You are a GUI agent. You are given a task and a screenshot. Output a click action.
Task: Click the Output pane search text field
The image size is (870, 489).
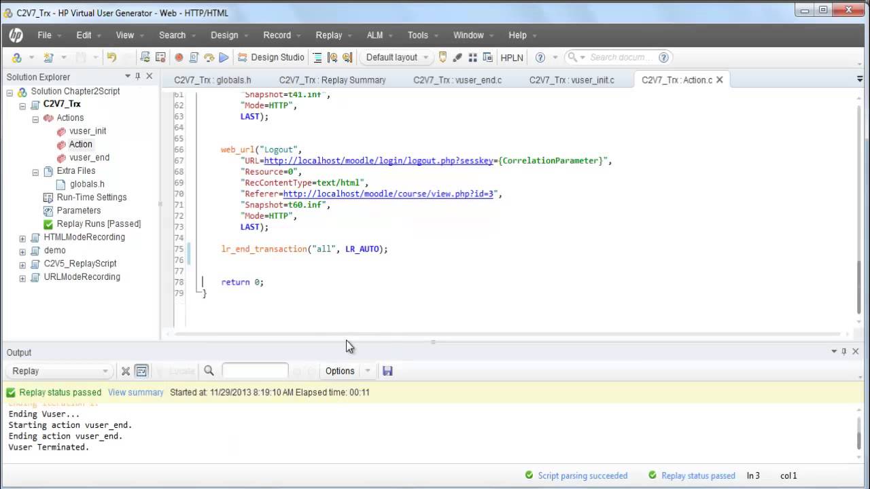(x=255, y=371)
